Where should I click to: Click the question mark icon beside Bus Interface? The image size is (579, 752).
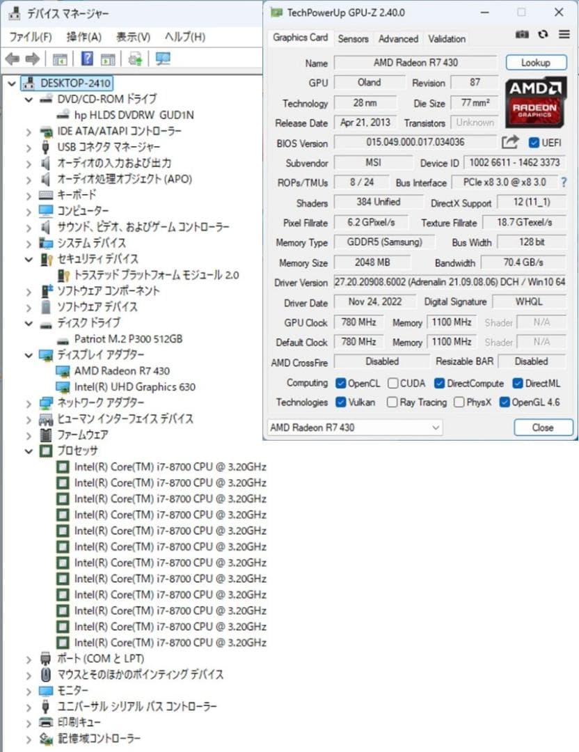click(x=563, y=182)
